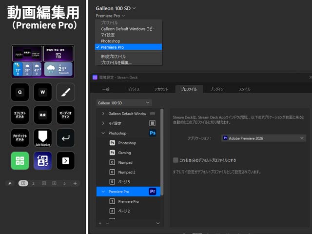
Task: Go to page 2 in page bar
Action: coord(33,183)
